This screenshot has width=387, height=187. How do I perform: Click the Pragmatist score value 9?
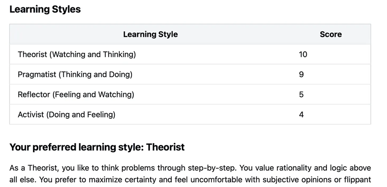(x=301, y=75)
